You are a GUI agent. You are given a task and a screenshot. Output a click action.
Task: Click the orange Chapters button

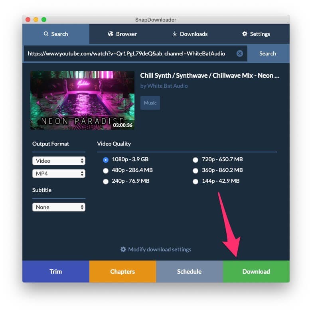(x=122, y=271)
